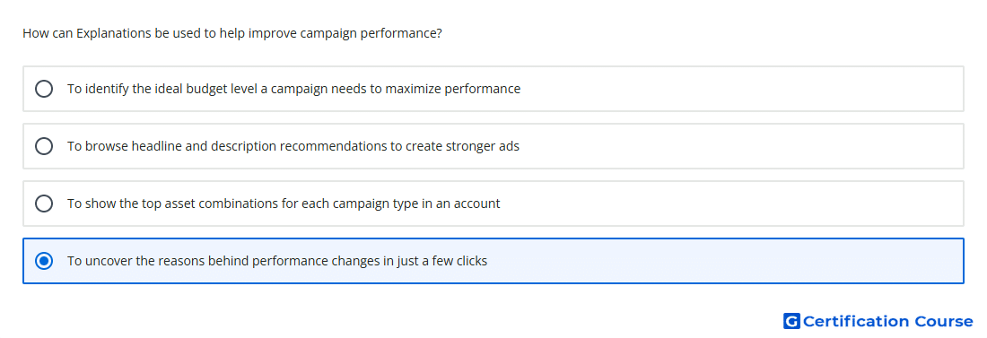Toggle the selected radio for uncovering performance change reasons
This screenshot has height=338, width=987.
pyautogui.click(x=44, y=261)
